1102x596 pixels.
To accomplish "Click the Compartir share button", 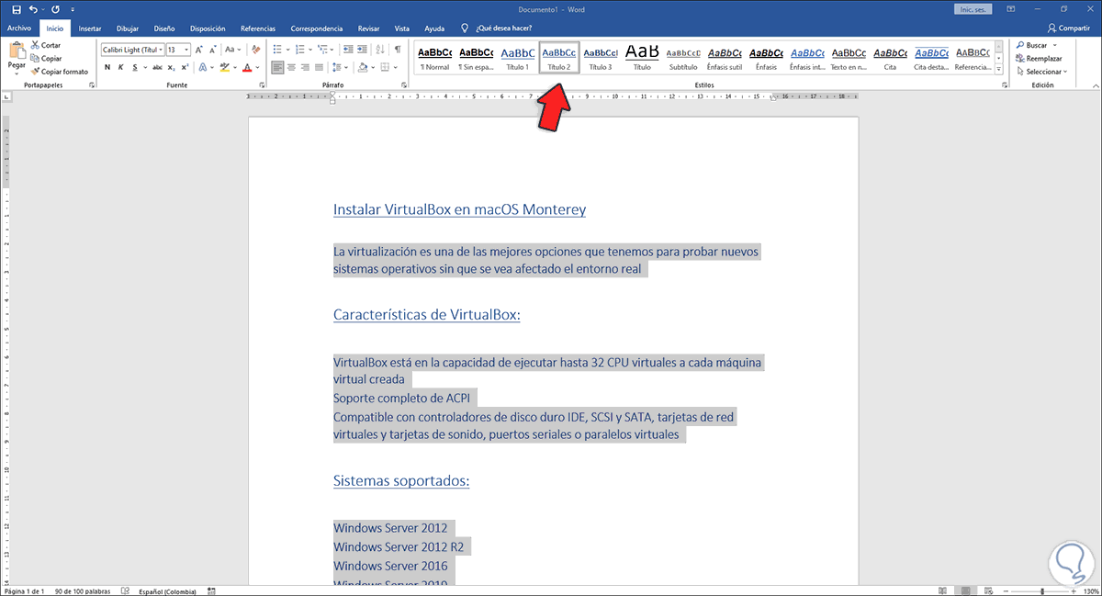I will tap(1068, 28).
